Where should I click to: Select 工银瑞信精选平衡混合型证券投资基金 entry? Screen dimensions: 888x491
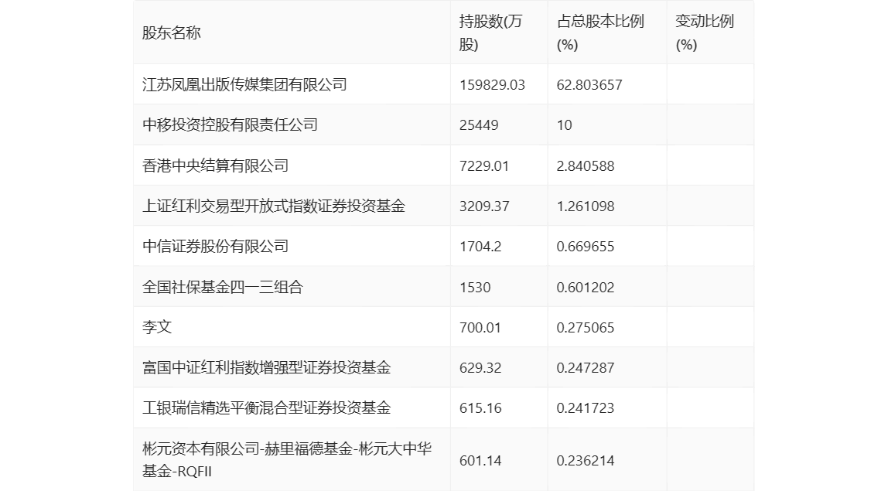coord(267,408)
